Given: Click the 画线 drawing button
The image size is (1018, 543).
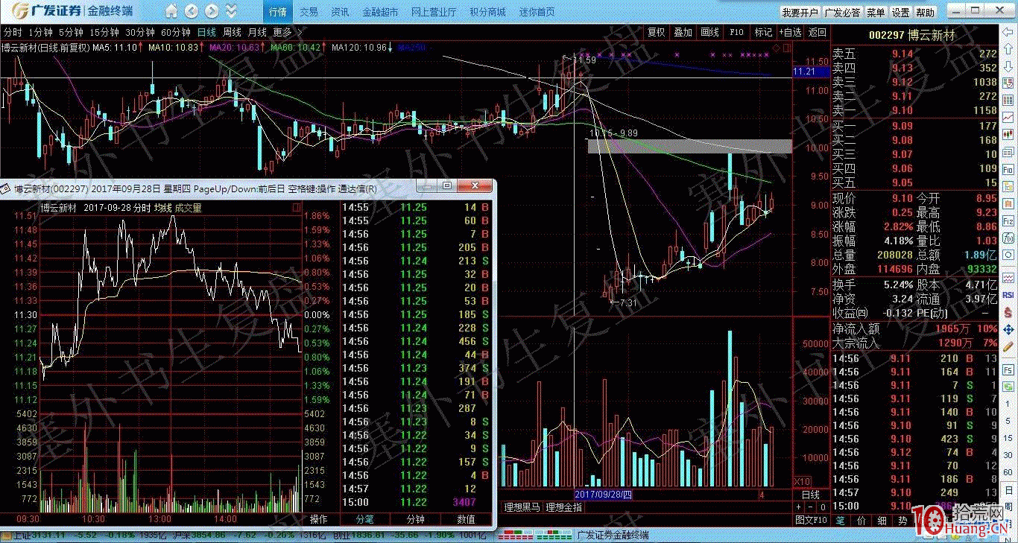Looking at the screenshot, I should (709, 32).
